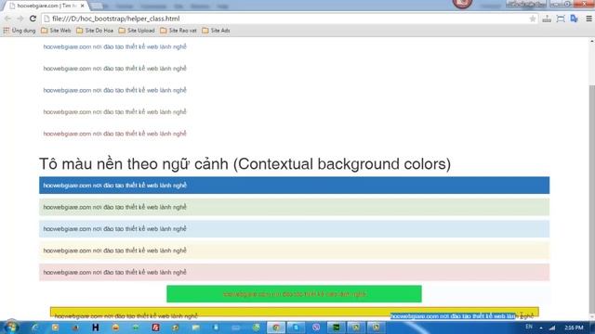Image resolution: width=595 pixels, height=334 pixels.
Task: Click the pale yellow warning background row
Action: coord(294,250)
